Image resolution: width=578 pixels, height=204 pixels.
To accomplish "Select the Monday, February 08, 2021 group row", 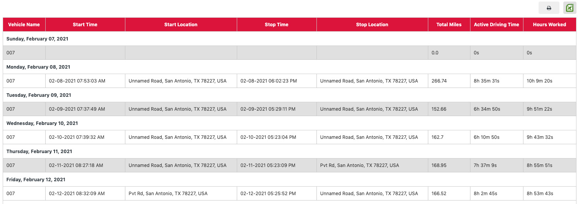I will (x=289, y=67).
